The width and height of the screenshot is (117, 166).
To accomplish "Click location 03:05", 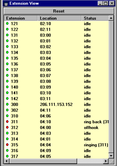I will (46, 64).
